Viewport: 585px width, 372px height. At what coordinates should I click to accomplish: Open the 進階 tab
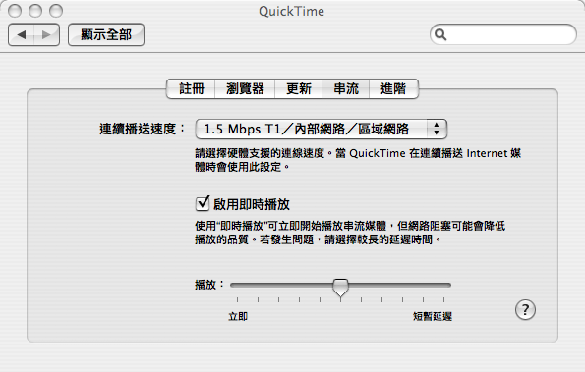393,88
